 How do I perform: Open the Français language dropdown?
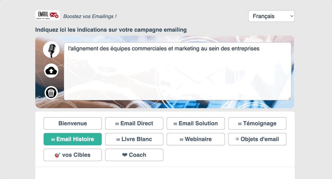point(271,16)
